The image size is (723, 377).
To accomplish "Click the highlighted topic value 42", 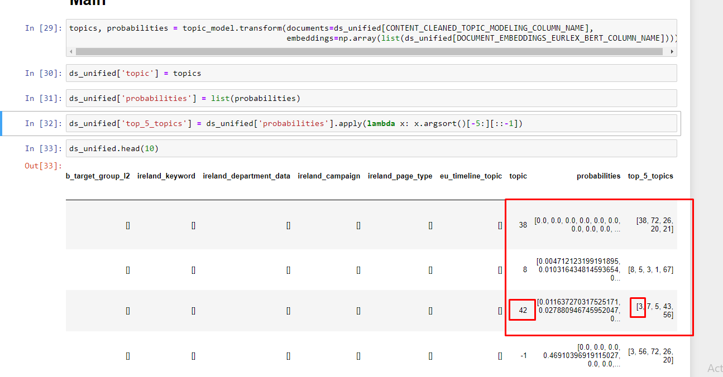I will pos(522,310).
